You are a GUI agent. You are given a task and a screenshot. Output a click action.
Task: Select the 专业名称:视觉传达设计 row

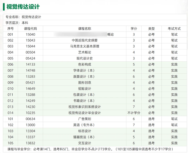click(95, 17)
